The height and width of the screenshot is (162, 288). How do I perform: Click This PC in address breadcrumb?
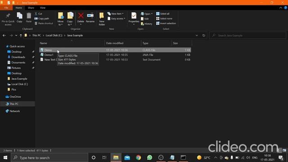(36, 35)
